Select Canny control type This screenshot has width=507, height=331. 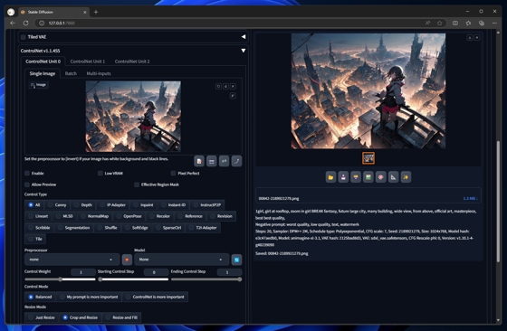click(57, 205)
